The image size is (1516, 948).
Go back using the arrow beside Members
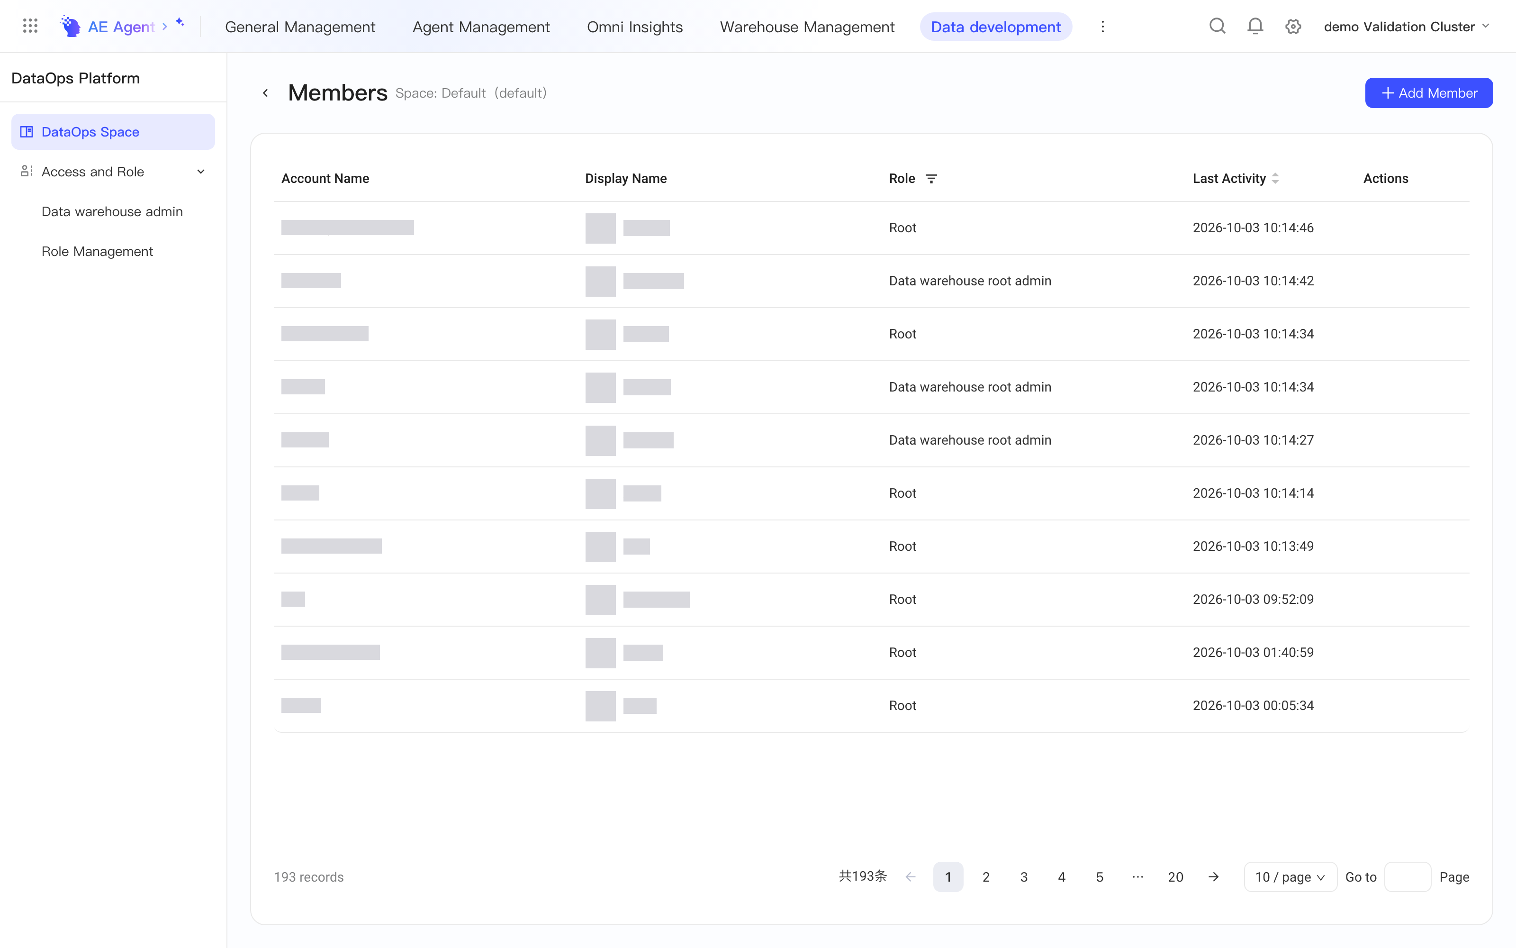click(x=266, y=93)
